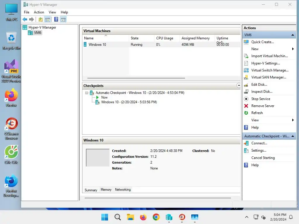Image resolution: width=299 pixels, height=224 pixels.
Task: Click Refresh in Actions pane
Action: tap(257, 113)
